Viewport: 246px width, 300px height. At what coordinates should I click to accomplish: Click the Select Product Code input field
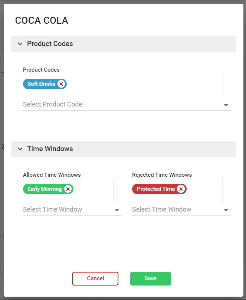119,104
